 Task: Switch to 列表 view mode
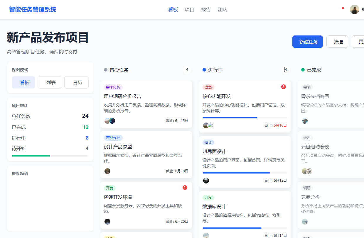[50, 82]
